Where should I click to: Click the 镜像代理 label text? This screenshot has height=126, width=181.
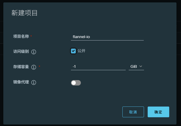[x=21, y=82]
